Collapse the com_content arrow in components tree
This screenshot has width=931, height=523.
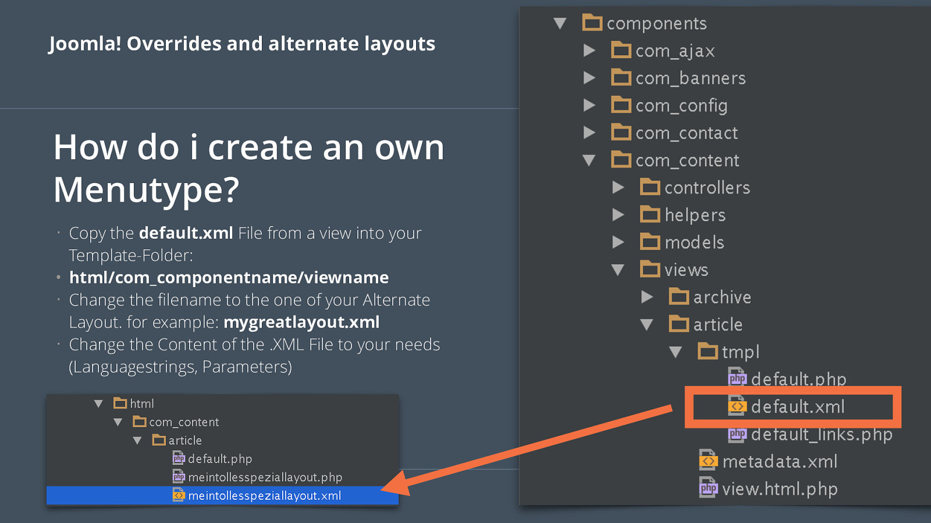click(589, 160)
